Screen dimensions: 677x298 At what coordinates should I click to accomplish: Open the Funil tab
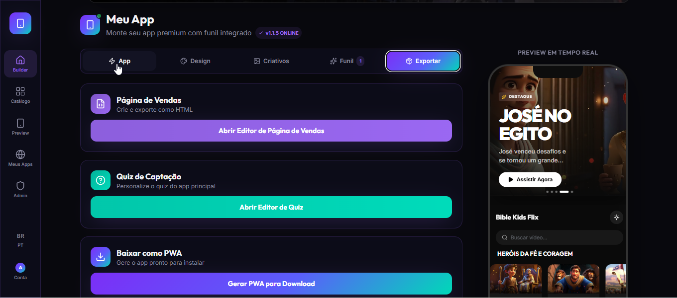click(x=347, y=61)
